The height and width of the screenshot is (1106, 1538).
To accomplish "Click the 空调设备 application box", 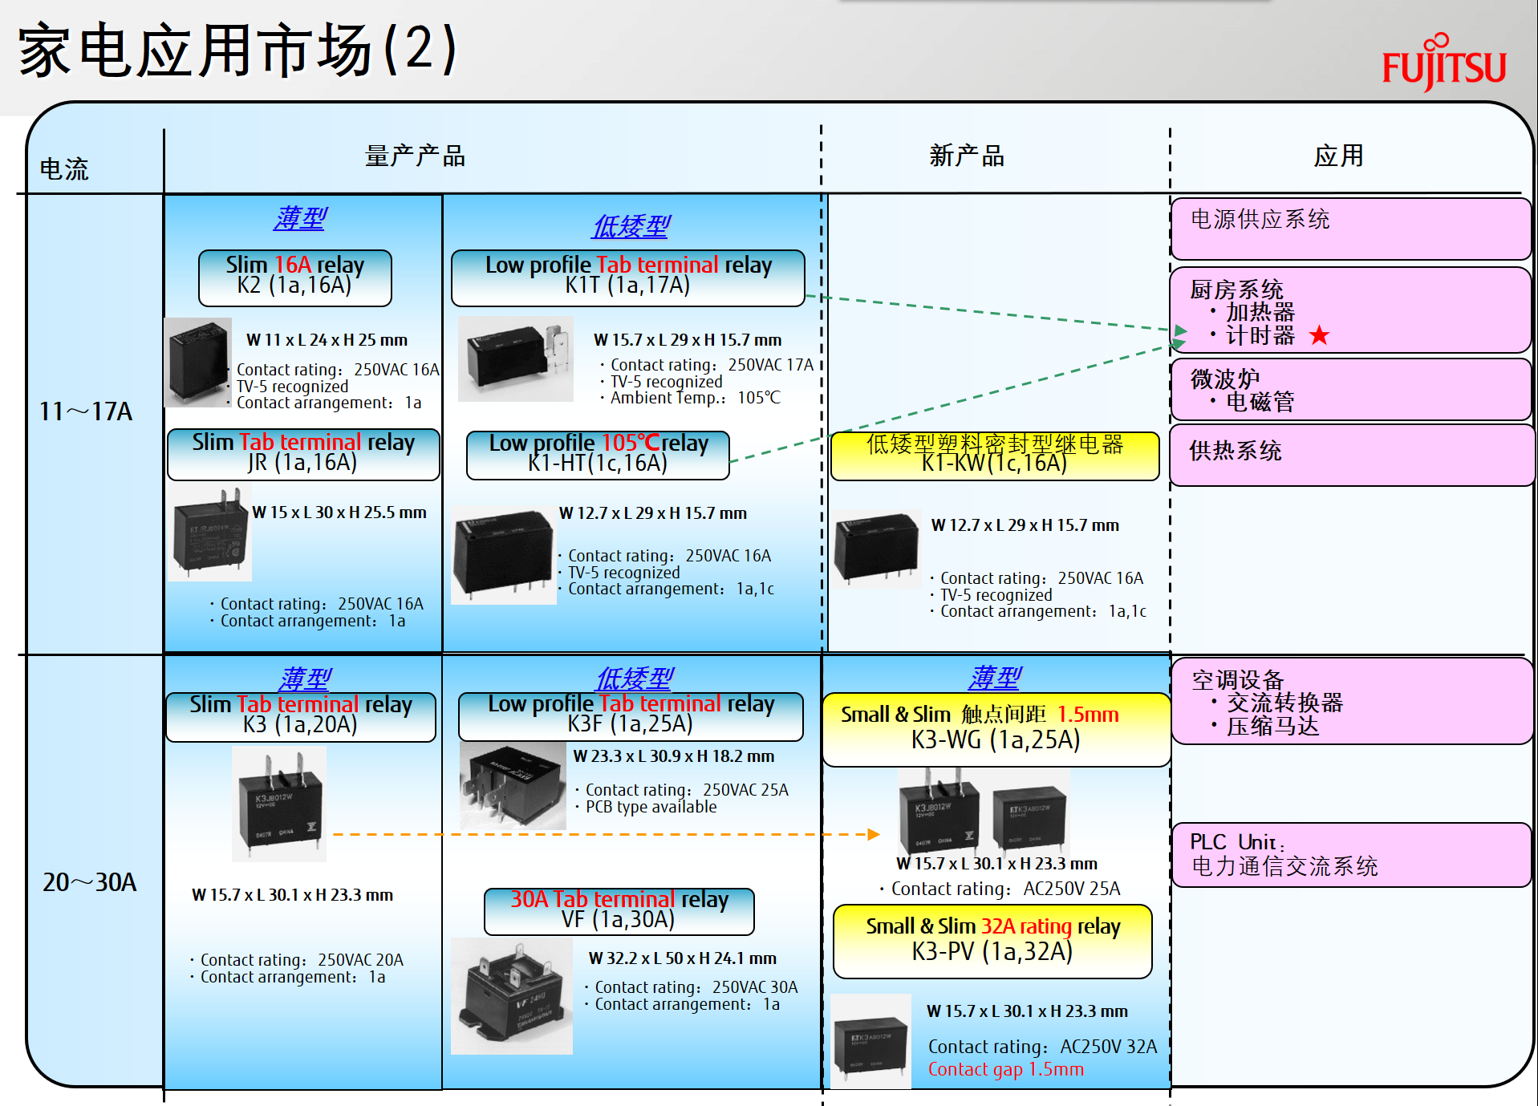I will [1352, 701].
